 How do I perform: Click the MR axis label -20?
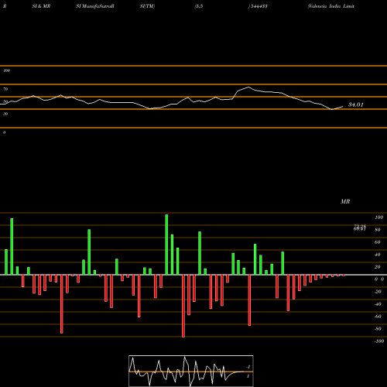coord(378,292)
